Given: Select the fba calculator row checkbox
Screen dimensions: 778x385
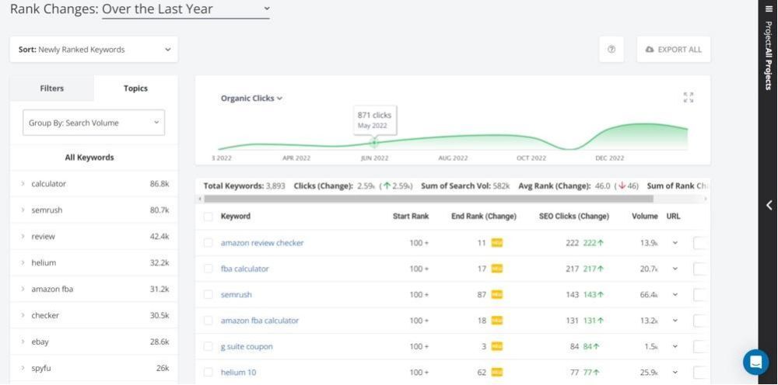Looking at the screenshot, I should [x=209, y=269].
